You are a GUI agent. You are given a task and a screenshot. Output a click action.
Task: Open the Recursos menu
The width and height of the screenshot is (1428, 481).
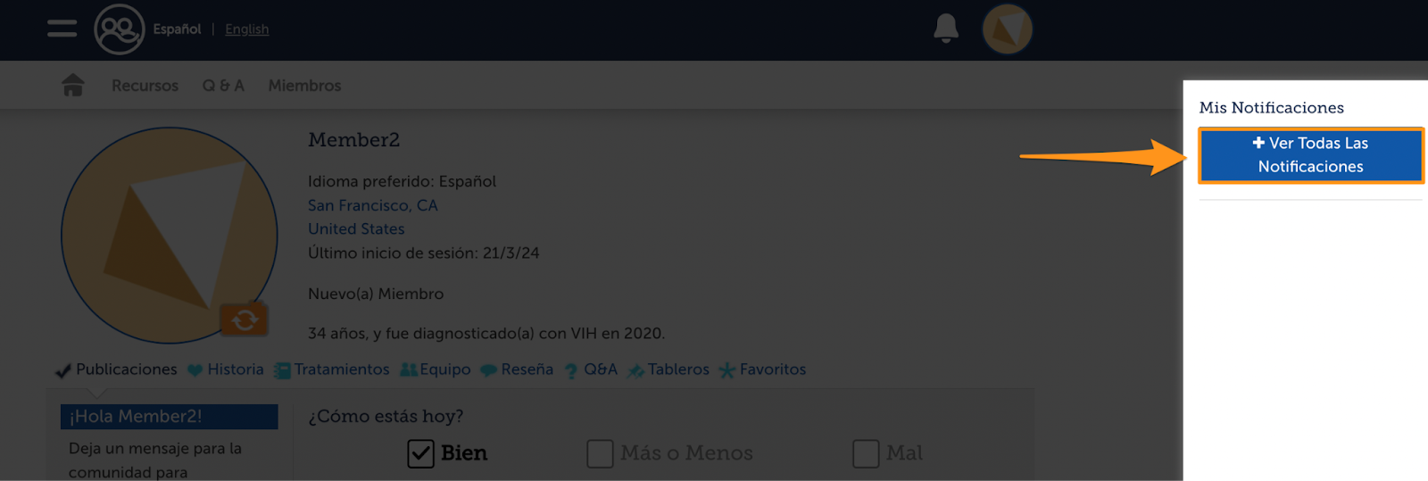(x=145, y=86)
